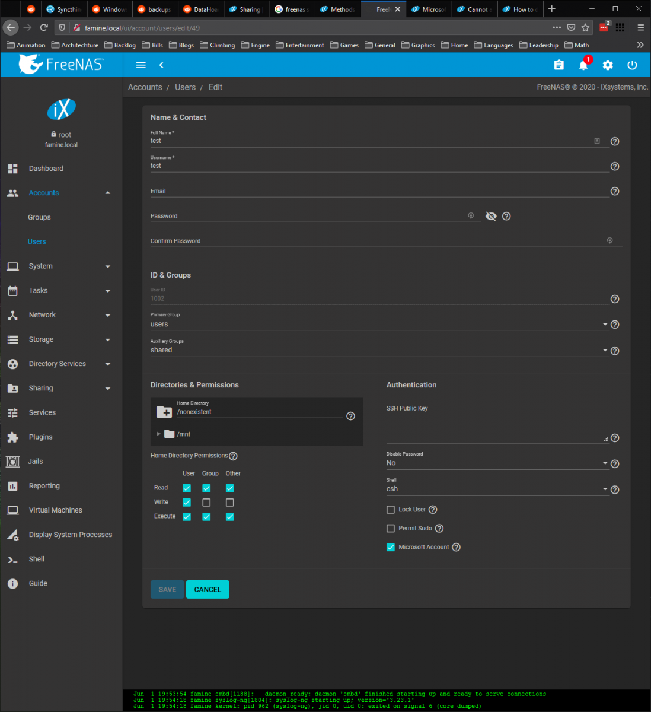This screenshot has width=651, height=712.
Task: Open the Groups submenu item
Action: click(x=39, y=218)
